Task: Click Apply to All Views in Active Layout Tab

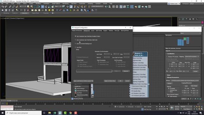Action: (84, 81)
